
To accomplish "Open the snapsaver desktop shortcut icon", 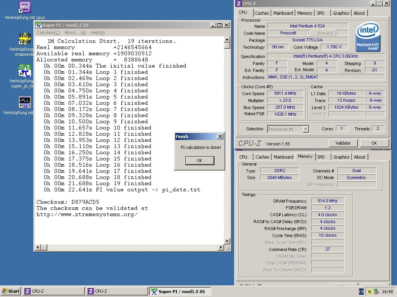I will pos(24,38).
